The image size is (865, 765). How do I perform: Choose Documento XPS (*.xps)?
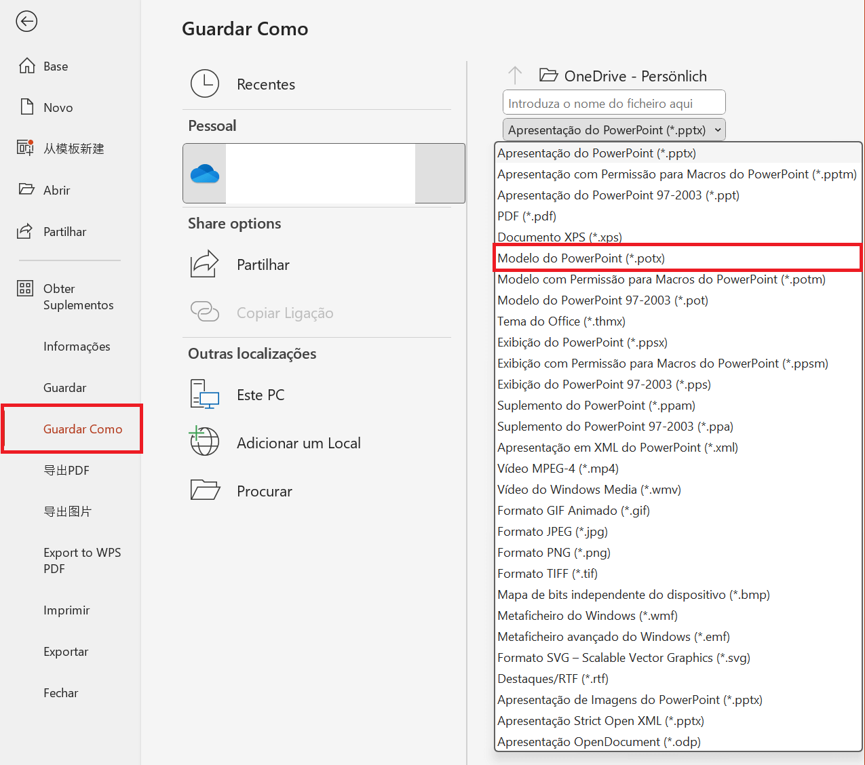[x=678, y=237]
